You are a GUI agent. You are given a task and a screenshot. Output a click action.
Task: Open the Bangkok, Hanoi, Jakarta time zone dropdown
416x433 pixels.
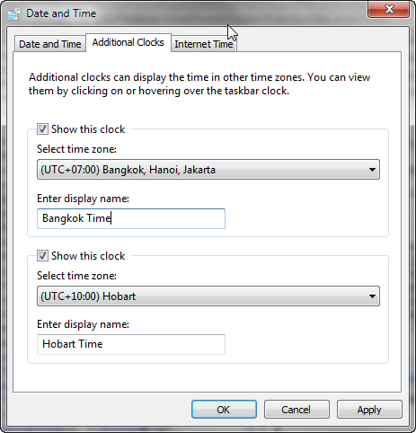coord(208,170)
